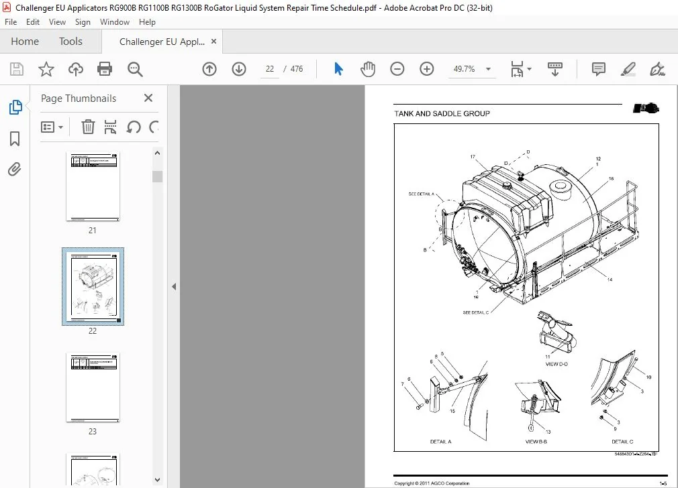
Task: Click the glove icon on page header
Action: point(646,108)
